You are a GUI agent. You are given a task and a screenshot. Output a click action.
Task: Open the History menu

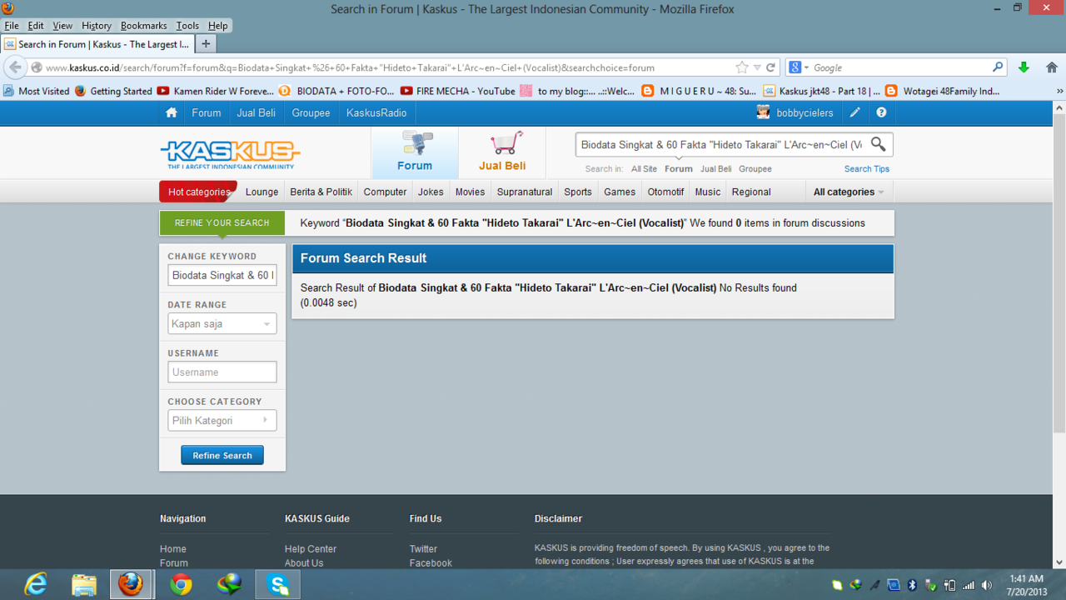coord(97,26)
